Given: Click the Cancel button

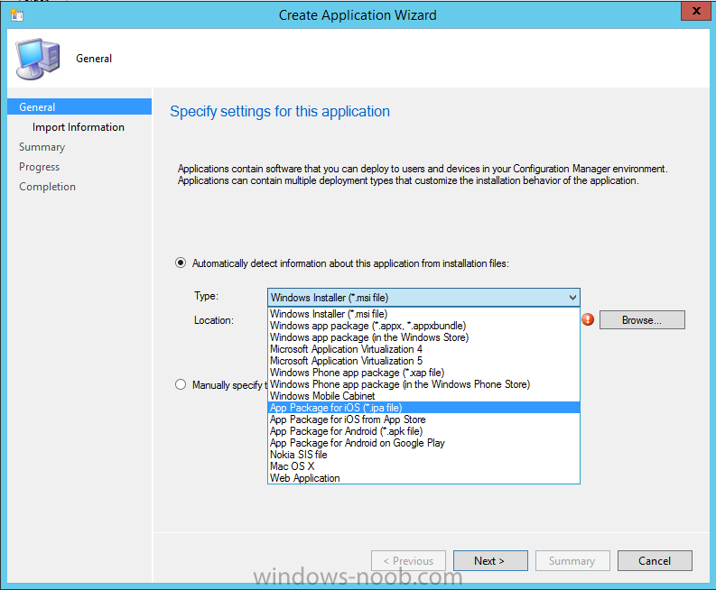Looking at the screenshot, I should click(x=655, y=560).
